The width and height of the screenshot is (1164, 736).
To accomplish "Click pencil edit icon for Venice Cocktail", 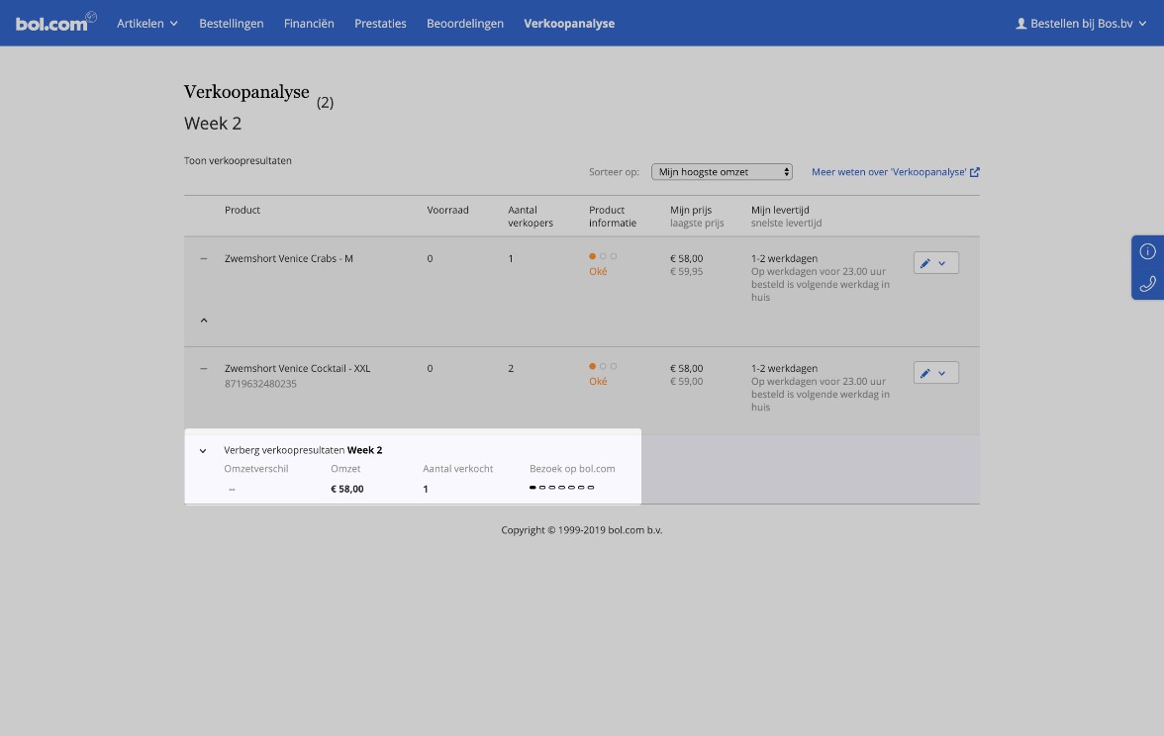I will point(925,373).
